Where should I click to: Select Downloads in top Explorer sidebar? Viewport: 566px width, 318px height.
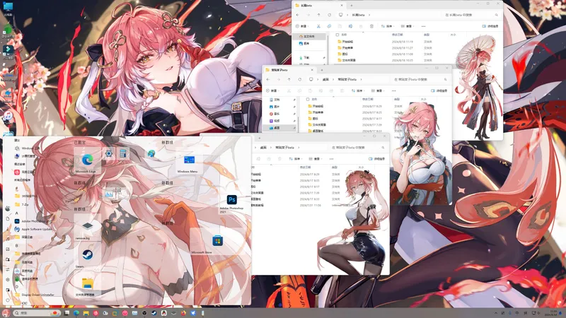click(309, 58)
